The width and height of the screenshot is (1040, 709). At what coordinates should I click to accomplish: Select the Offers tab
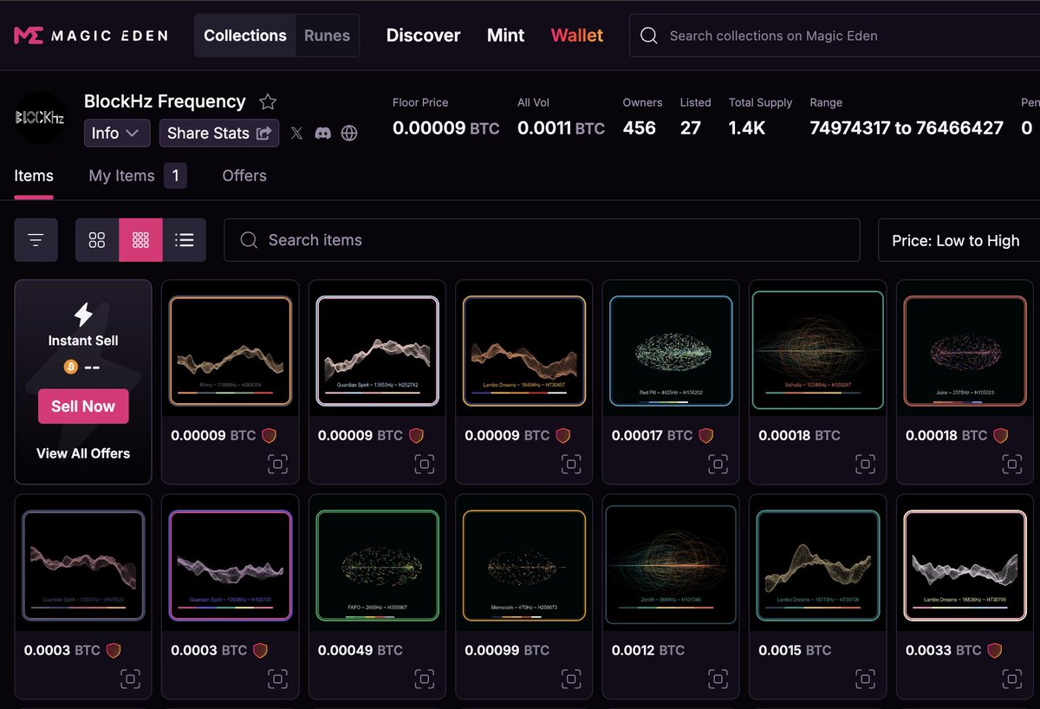tap(244, 176)
